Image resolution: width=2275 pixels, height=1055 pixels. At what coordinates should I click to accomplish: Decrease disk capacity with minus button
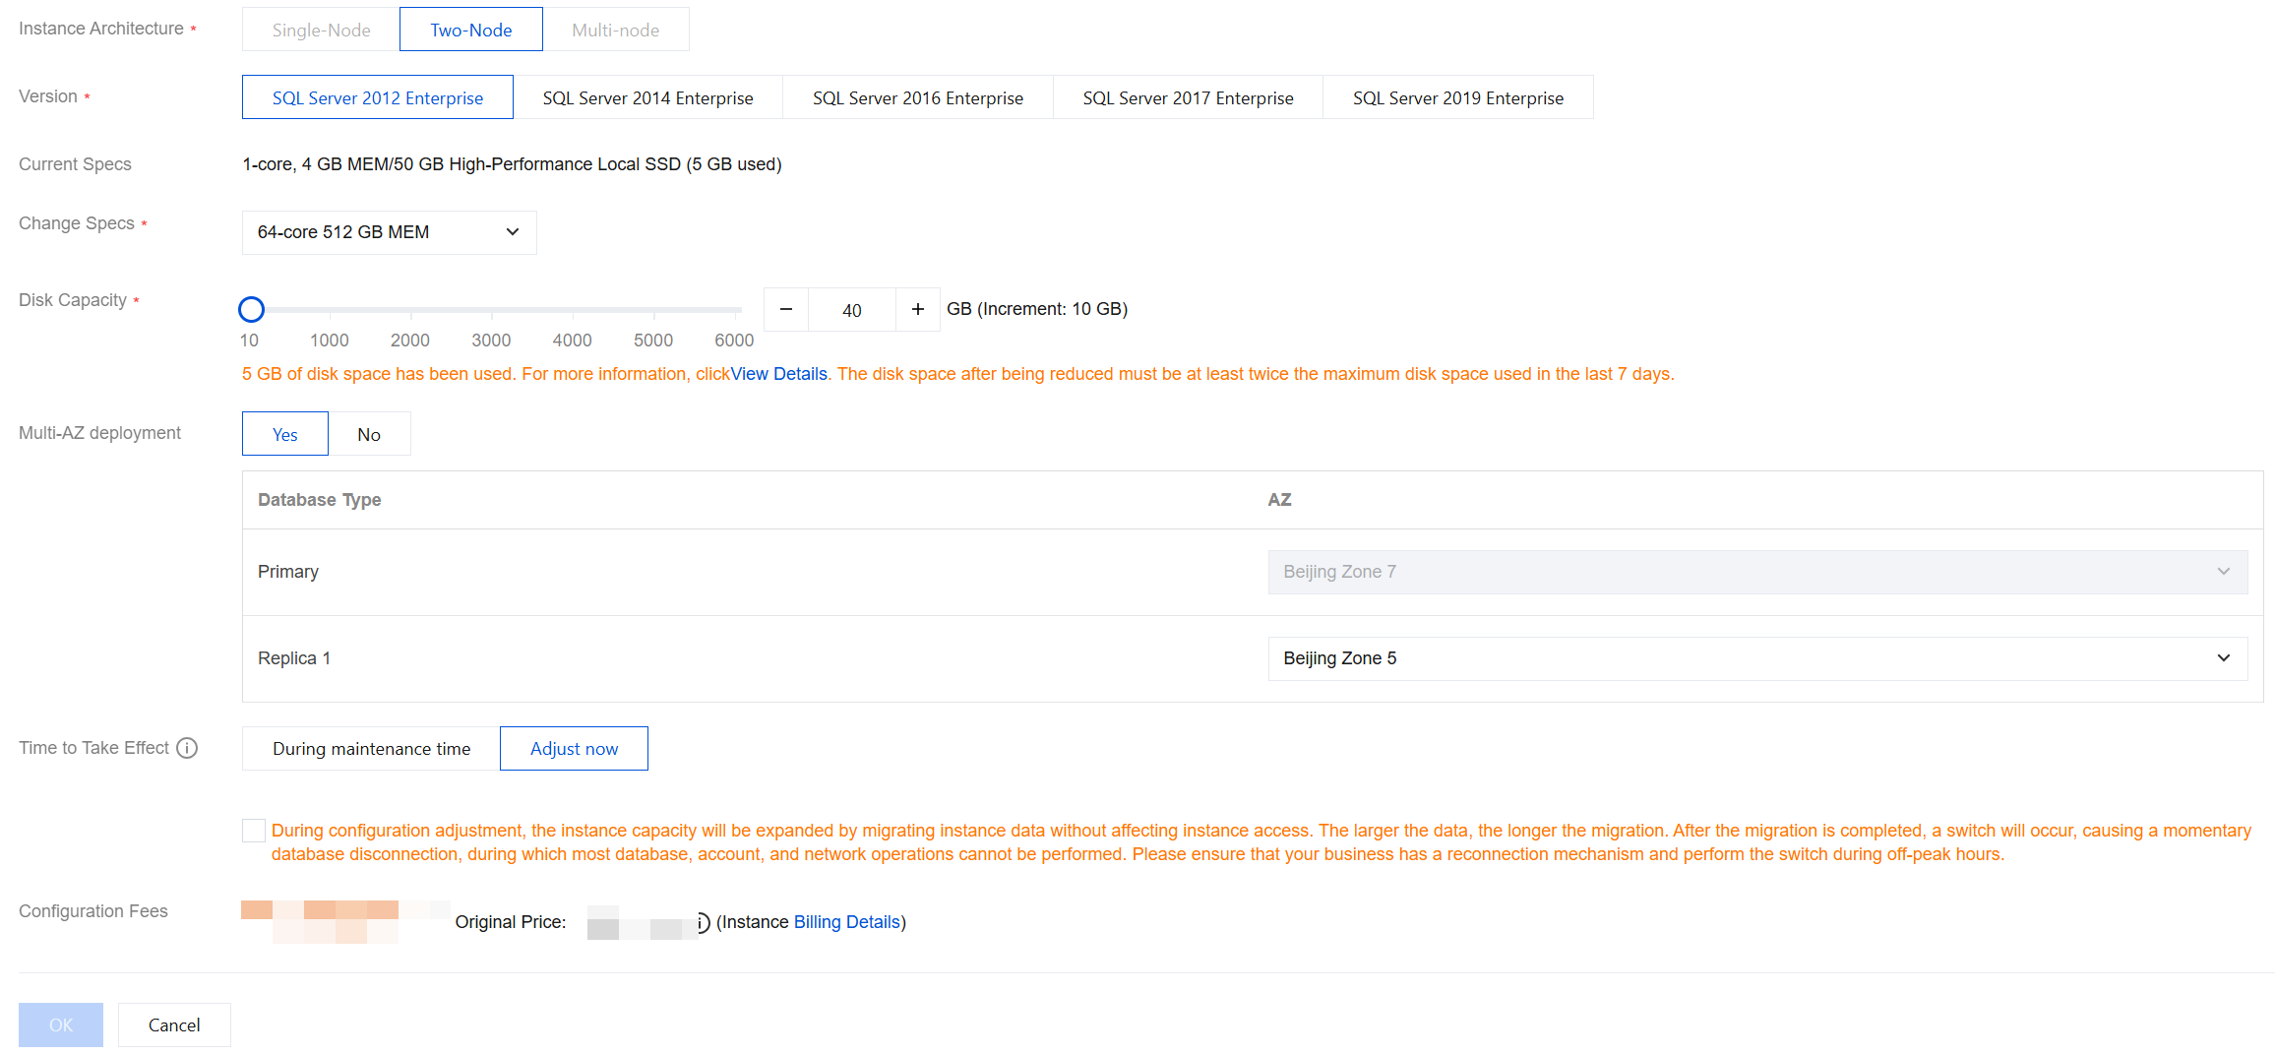[x=786, y=310]
